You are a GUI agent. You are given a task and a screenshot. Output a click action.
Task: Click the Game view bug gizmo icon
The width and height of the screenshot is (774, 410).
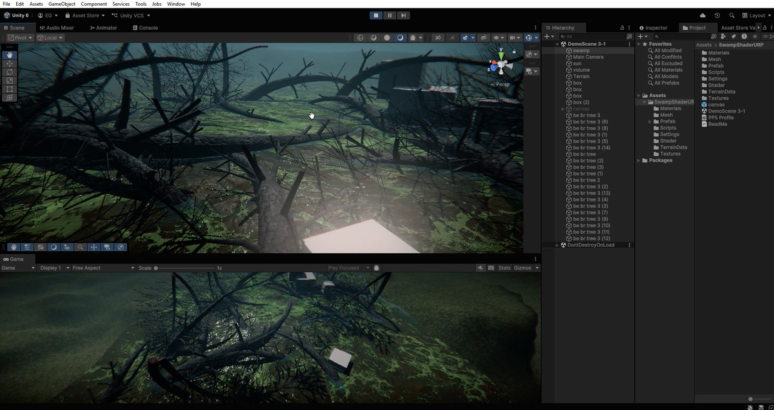(377, 268)
